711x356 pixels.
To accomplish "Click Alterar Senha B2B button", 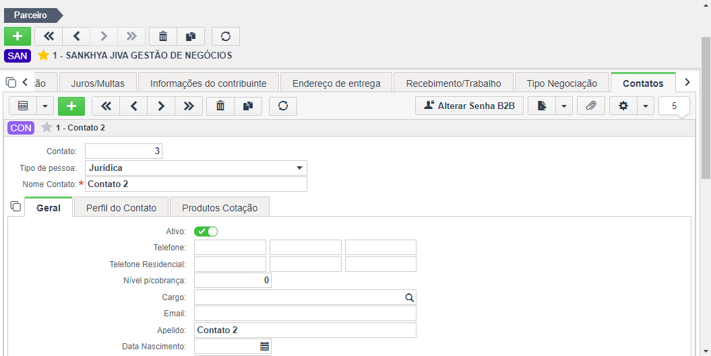I will pyautogui.click(x=469, y=106).
